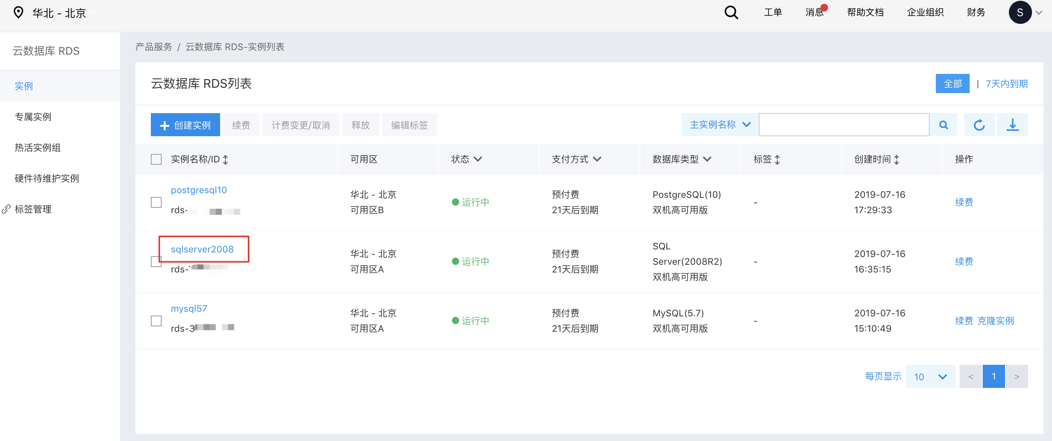Screen dimensions: 1052x441
Task: Click the 2019-07-16 16:35:15 creation time
Action: [x=880, y=262]
